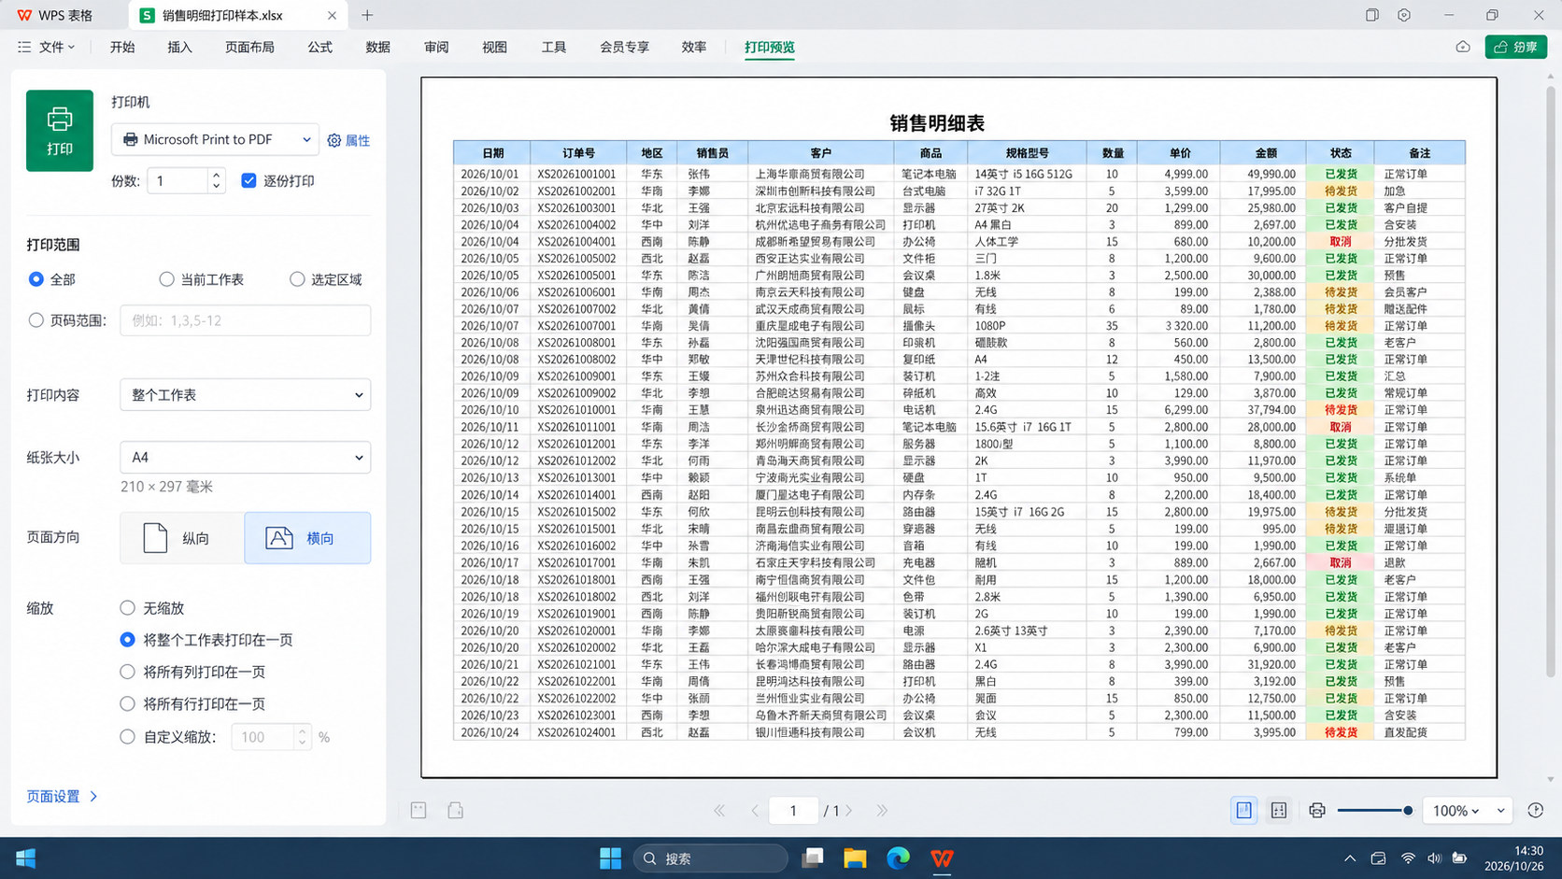This screenshot has width=1562, height=879.
Task: Click the cloud sync icon
Action: 1463,47
